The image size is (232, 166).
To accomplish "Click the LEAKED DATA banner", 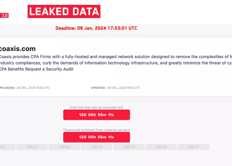I will pos(64,11).
